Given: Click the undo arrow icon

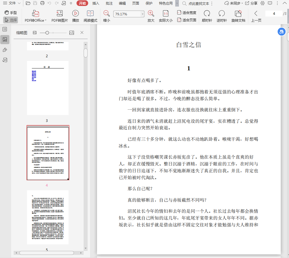Looking at the screenshot, I should coord(49,3).
